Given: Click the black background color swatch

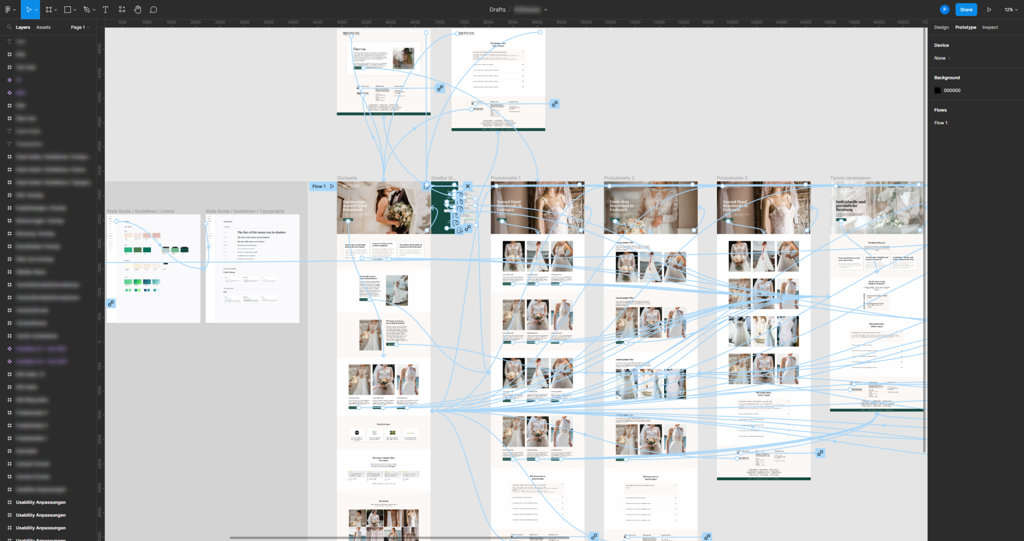Looking at the screenshot, I should click(x=938, y=90).
